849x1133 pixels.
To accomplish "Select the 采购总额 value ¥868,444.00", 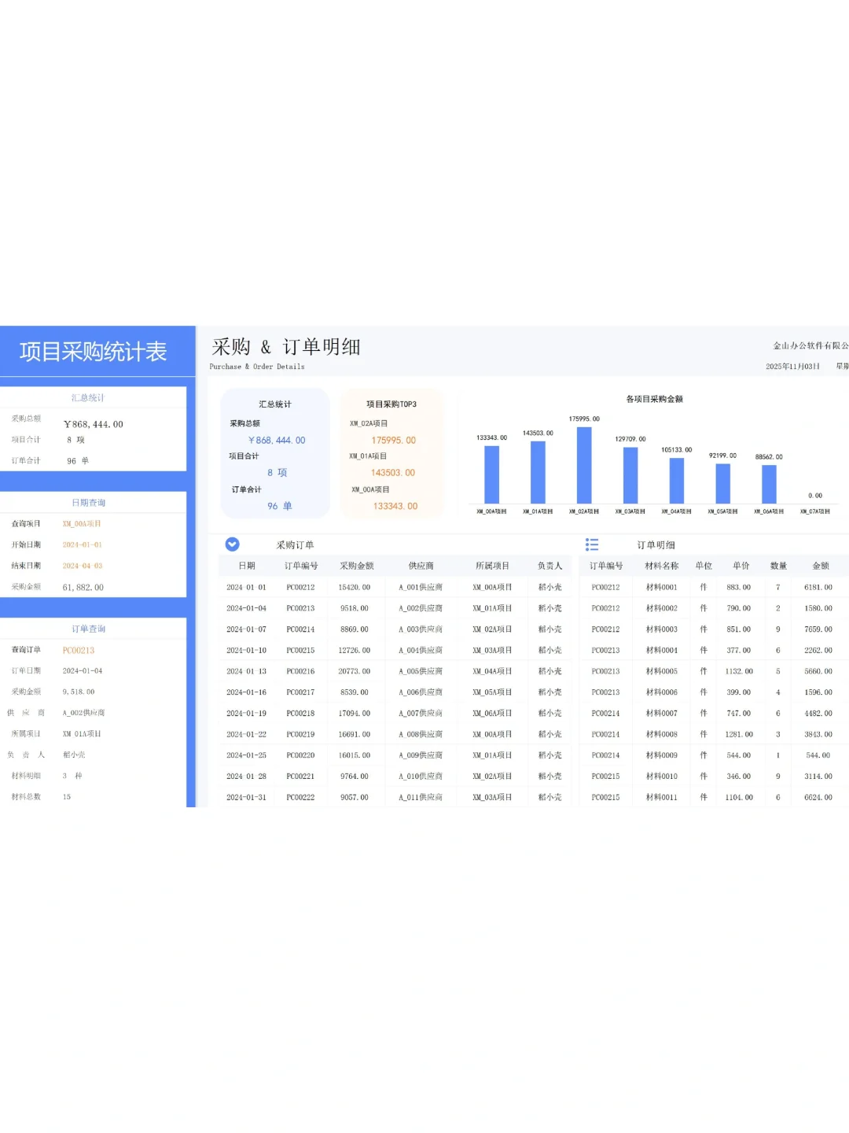I will click(93, 423).
